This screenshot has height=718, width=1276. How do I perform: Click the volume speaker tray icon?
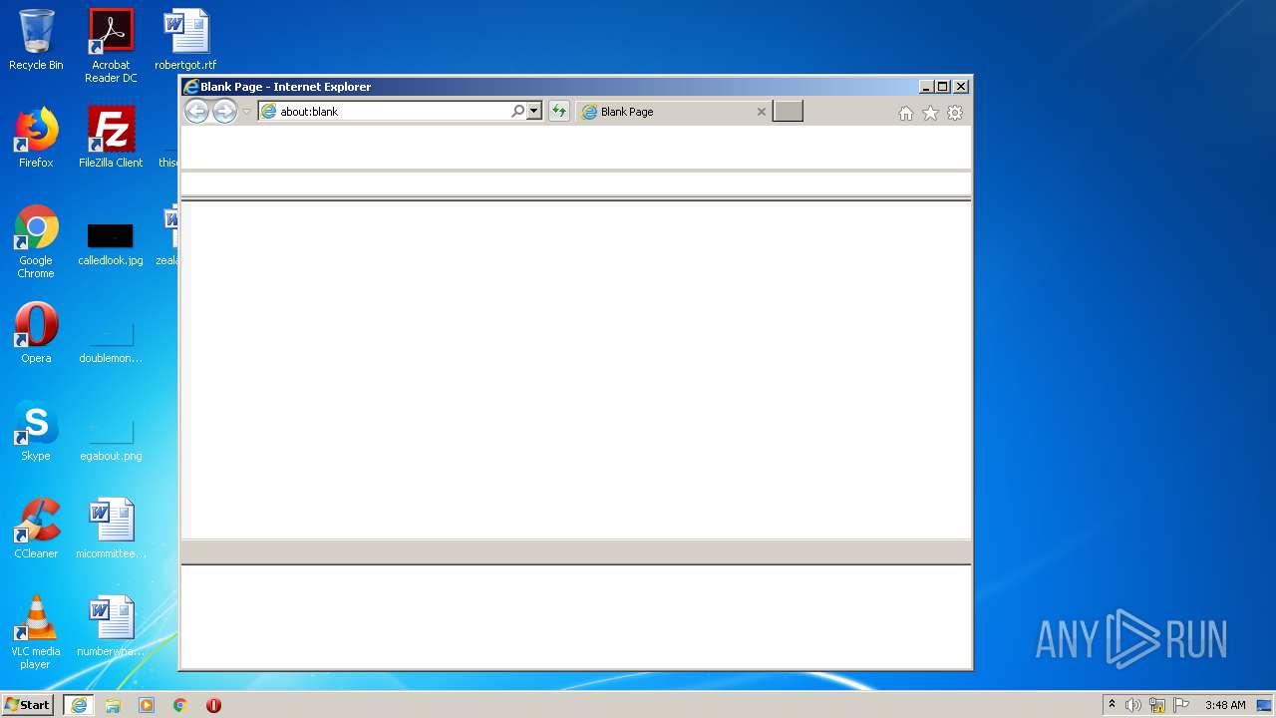(x=1133, y=705)
